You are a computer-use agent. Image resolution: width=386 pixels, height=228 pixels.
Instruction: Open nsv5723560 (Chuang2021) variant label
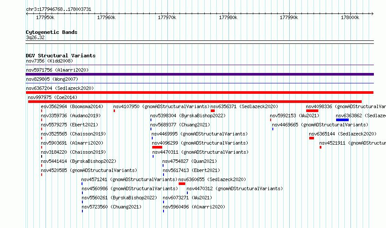(111, 207)
